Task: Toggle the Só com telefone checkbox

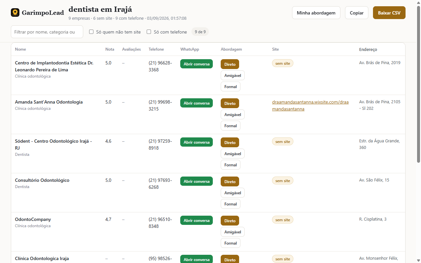Action: [x=149, y=32]
